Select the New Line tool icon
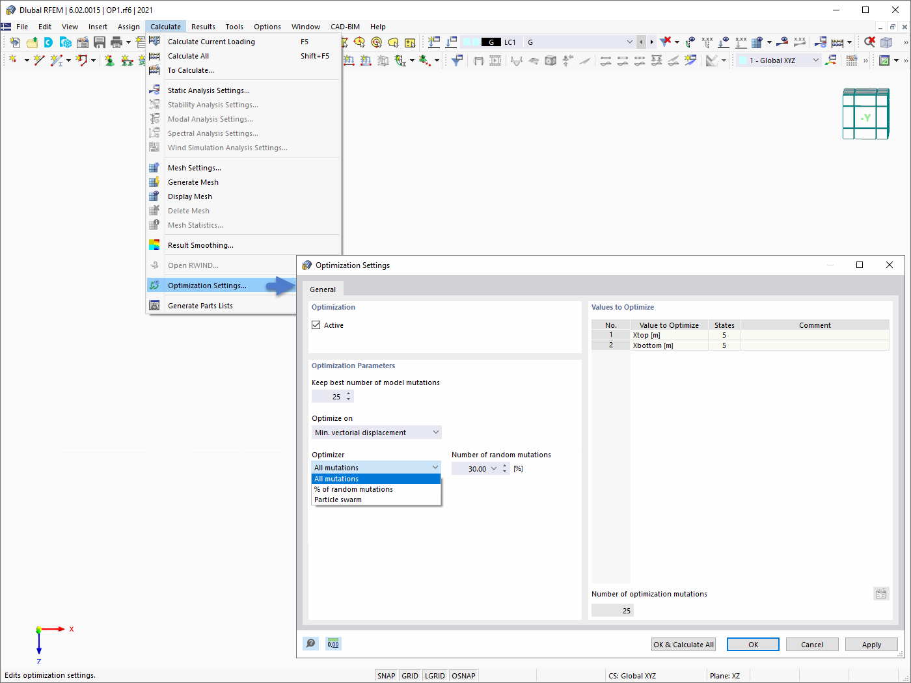This screenshot has width=911, height=683. tap(39, 60)
